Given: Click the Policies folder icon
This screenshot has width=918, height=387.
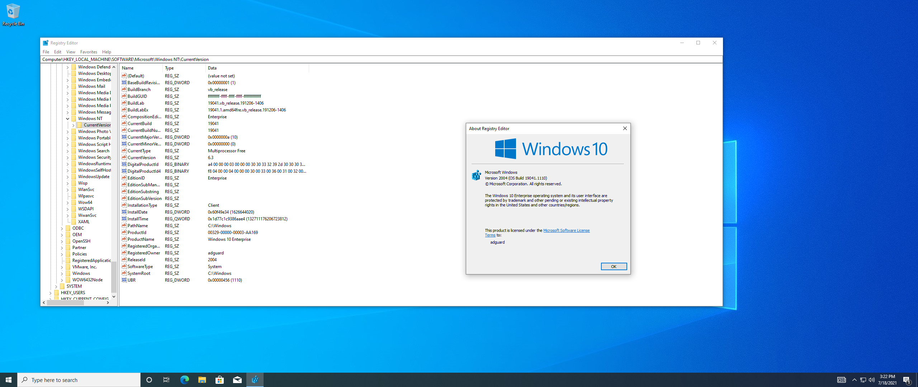Looking at the screenshot, I should point(68,254).
